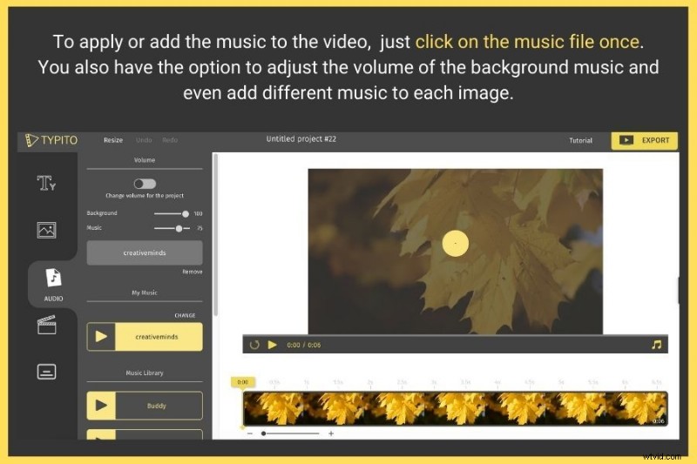Select the leaf clip on timeline
Image resolution: width=697 pixels, height=464 pixels.
[455, 408]
